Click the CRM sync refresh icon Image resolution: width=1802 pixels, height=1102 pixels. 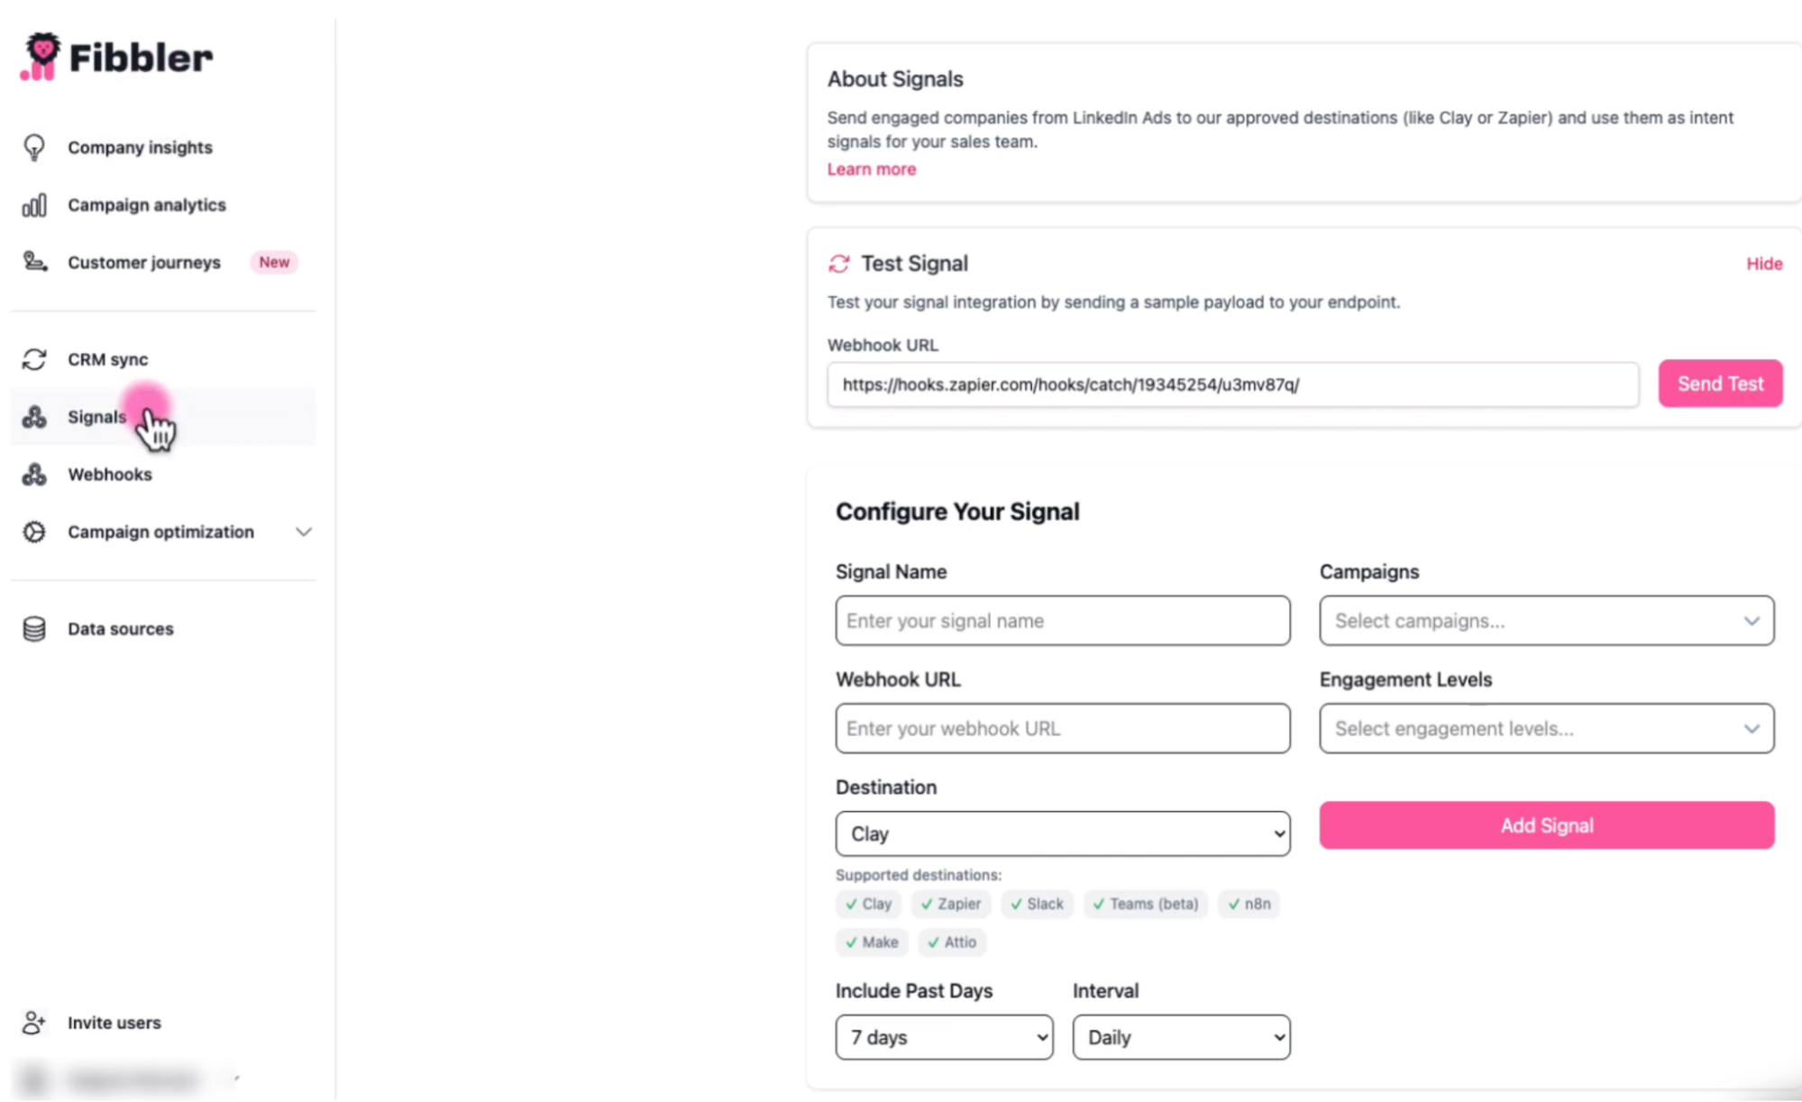(x=34, y=359)
